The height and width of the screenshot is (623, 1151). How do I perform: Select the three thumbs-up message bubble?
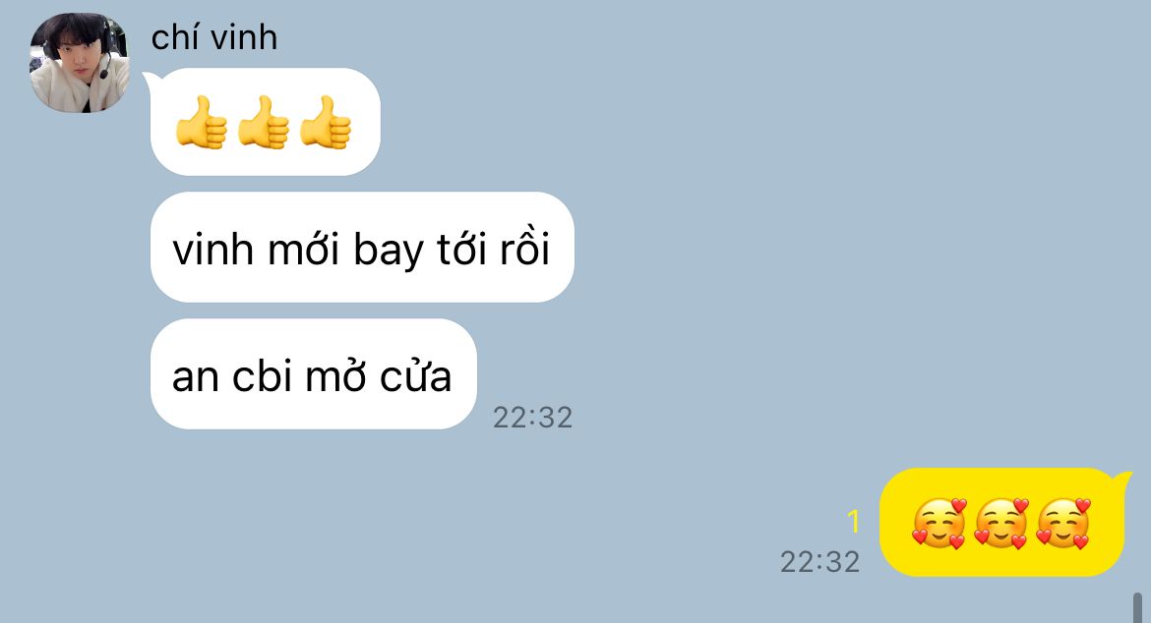click(x=265, y=122)
